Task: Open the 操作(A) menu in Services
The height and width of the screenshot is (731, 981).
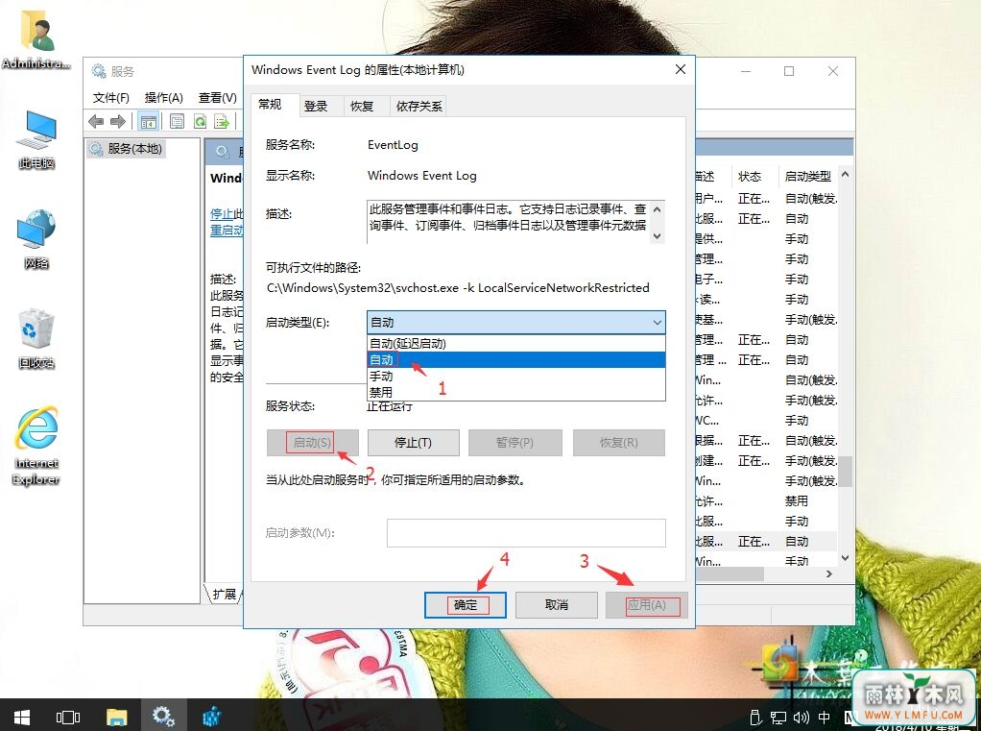Action: (163, 98)
